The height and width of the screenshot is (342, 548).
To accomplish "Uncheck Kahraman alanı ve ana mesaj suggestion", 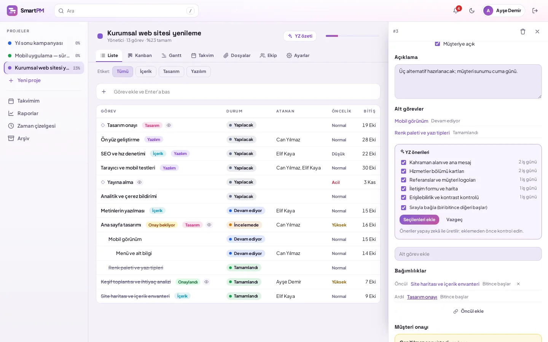I will [404, 163].
